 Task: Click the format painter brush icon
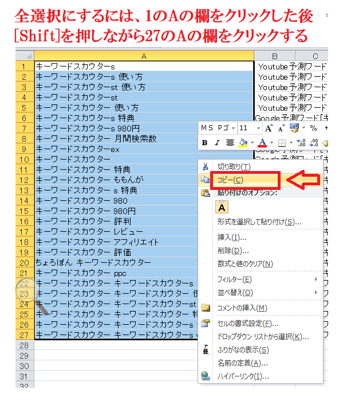click(325, 143)
